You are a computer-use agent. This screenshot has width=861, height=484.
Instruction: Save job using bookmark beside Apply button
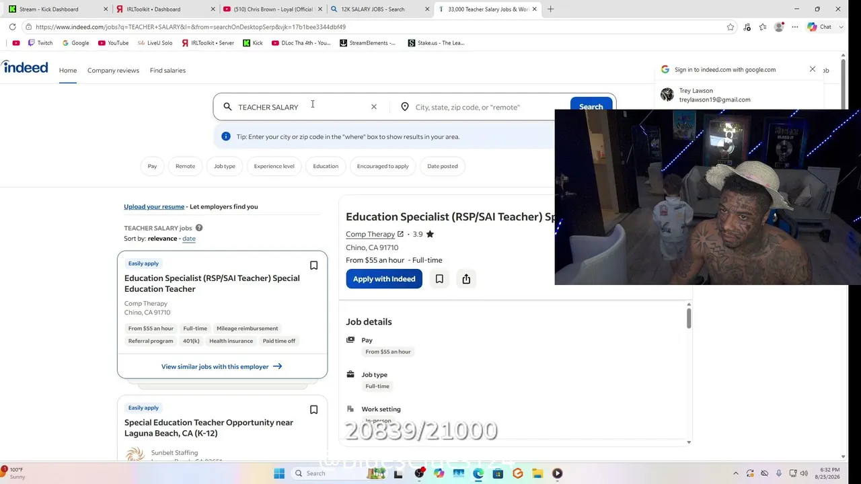click(439, 279)
